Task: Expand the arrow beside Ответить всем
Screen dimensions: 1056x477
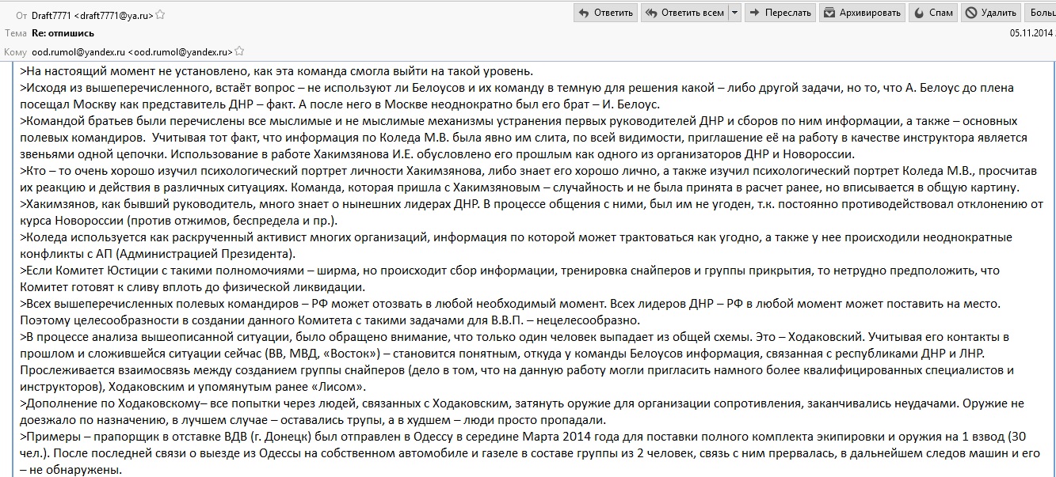Action: [x=735, y=13]
